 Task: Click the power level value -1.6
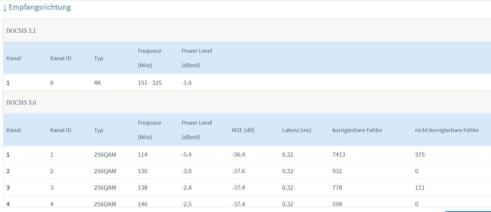coord(187,83)
